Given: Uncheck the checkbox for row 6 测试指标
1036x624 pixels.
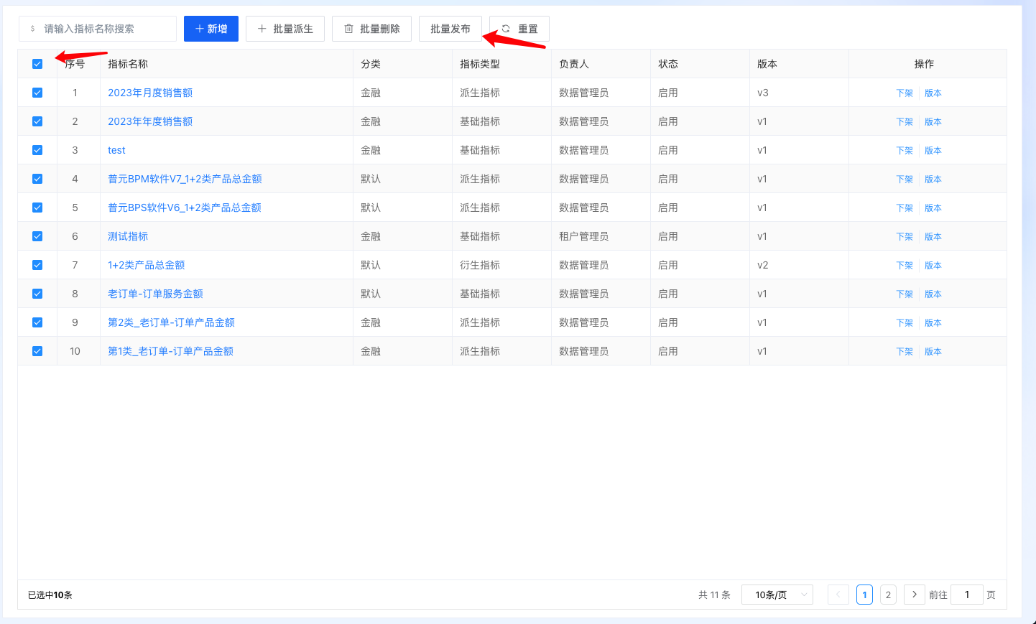Looking at the screenshot, I should [x=37, y=236].
